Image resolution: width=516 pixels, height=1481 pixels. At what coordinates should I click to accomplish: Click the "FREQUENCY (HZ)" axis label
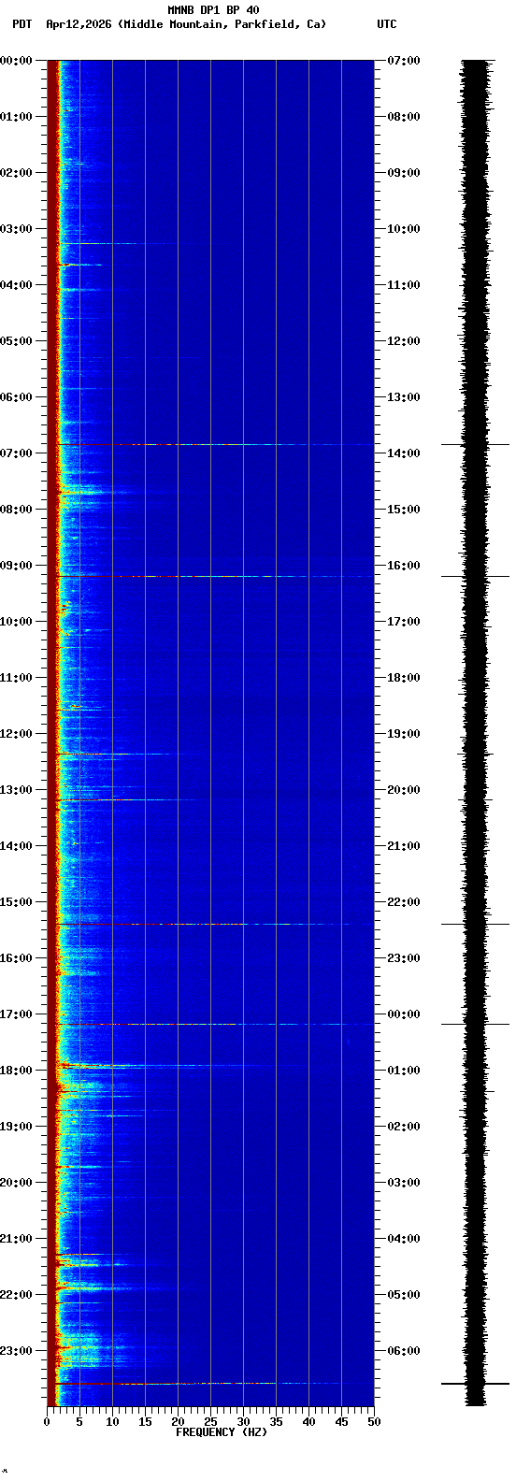222,1432
